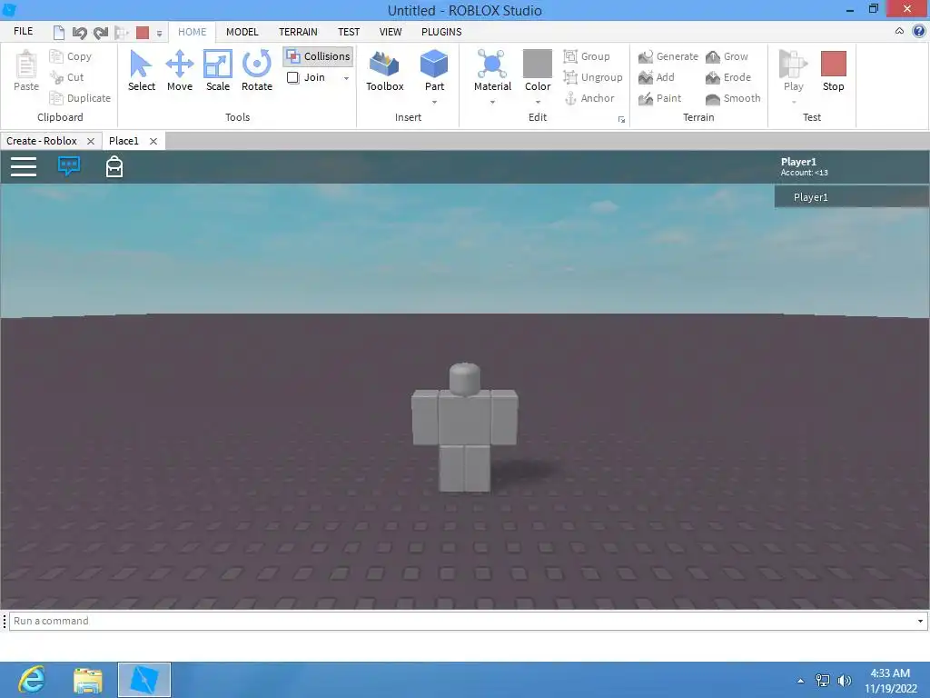Click the Ungroup button
Viewport: 930px width, 698px height.
pos(593,77)
